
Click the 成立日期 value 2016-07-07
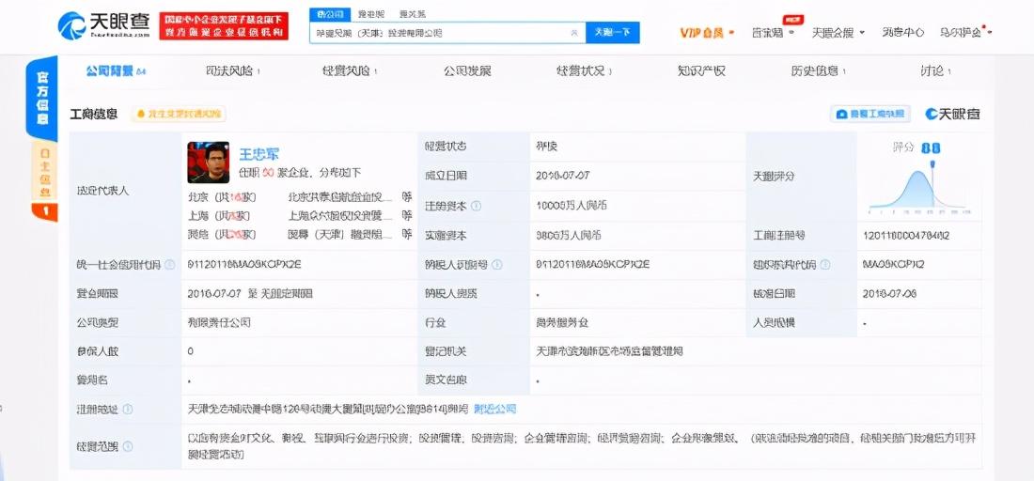(x=562, y=175)
